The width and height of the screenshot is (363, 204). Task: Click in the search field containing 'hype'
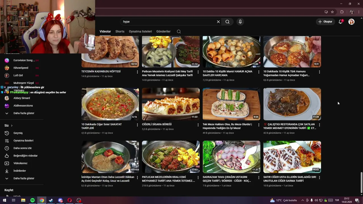(x=168, y=22)
